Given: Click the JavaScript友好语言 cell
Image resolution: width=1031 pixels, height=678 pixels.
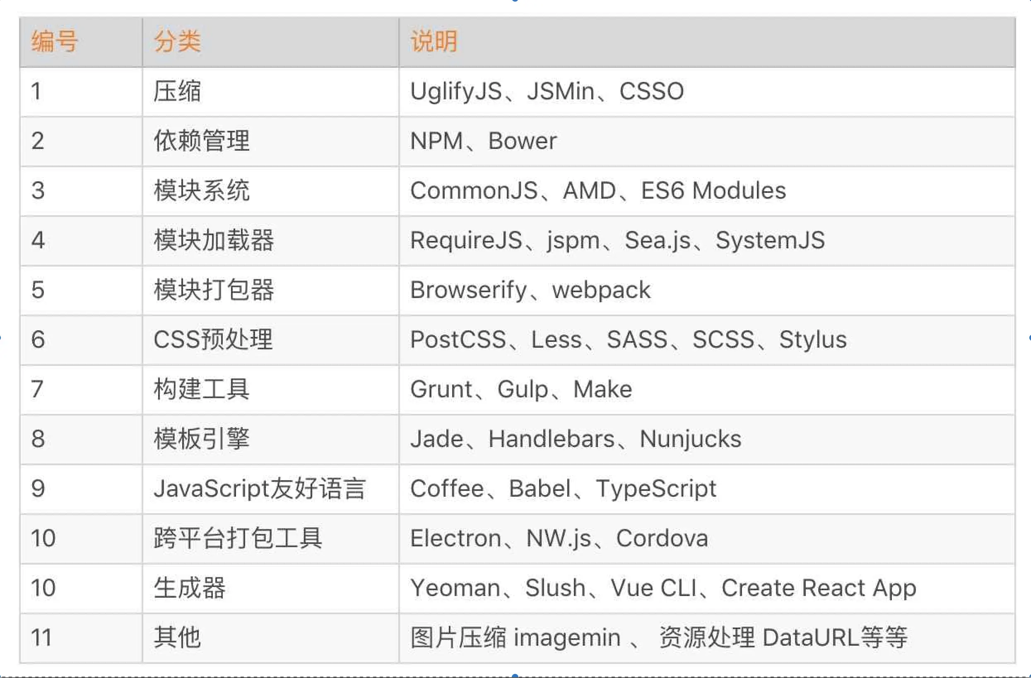Looking at the screenshot, I should pyautogui.click(x=271, y=489).
